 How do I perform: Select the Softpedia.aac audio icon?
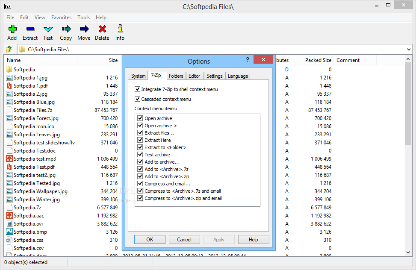click(x=9, y=215)
